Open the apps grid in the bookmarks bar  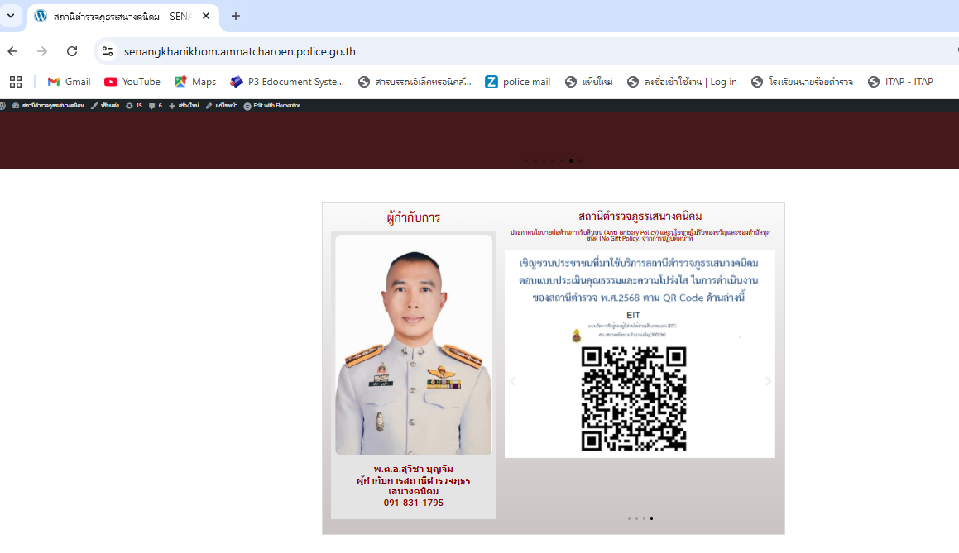click(x=16, y=82)
